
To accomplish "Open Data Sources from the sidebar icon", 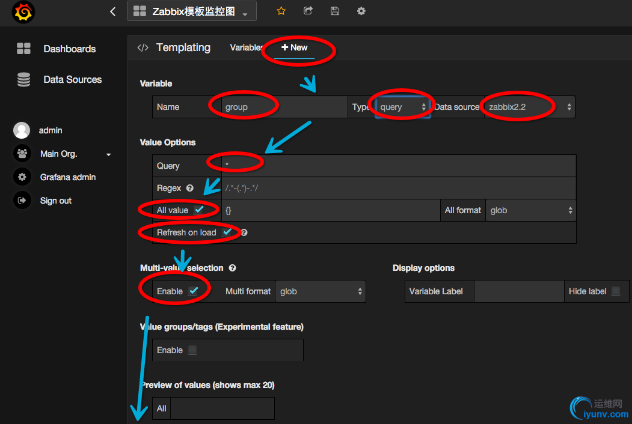I will point(23,79).
